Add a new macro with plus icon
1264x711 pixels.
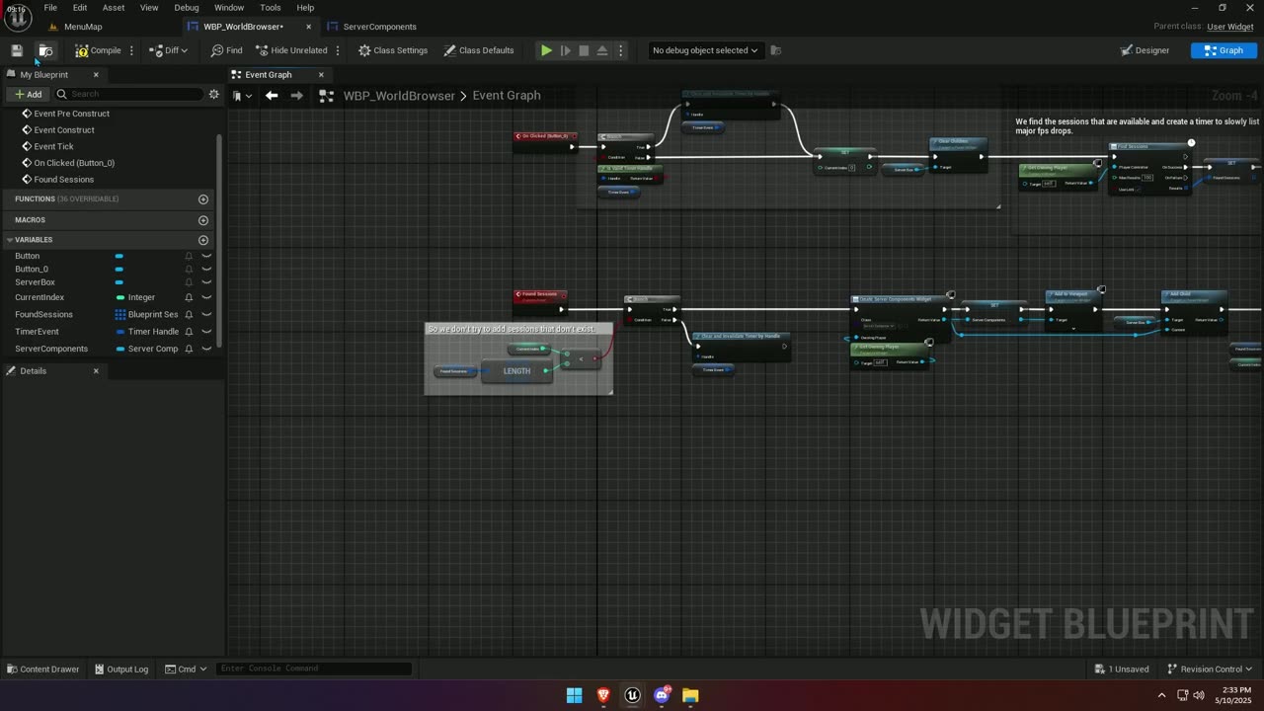(203, 220)
